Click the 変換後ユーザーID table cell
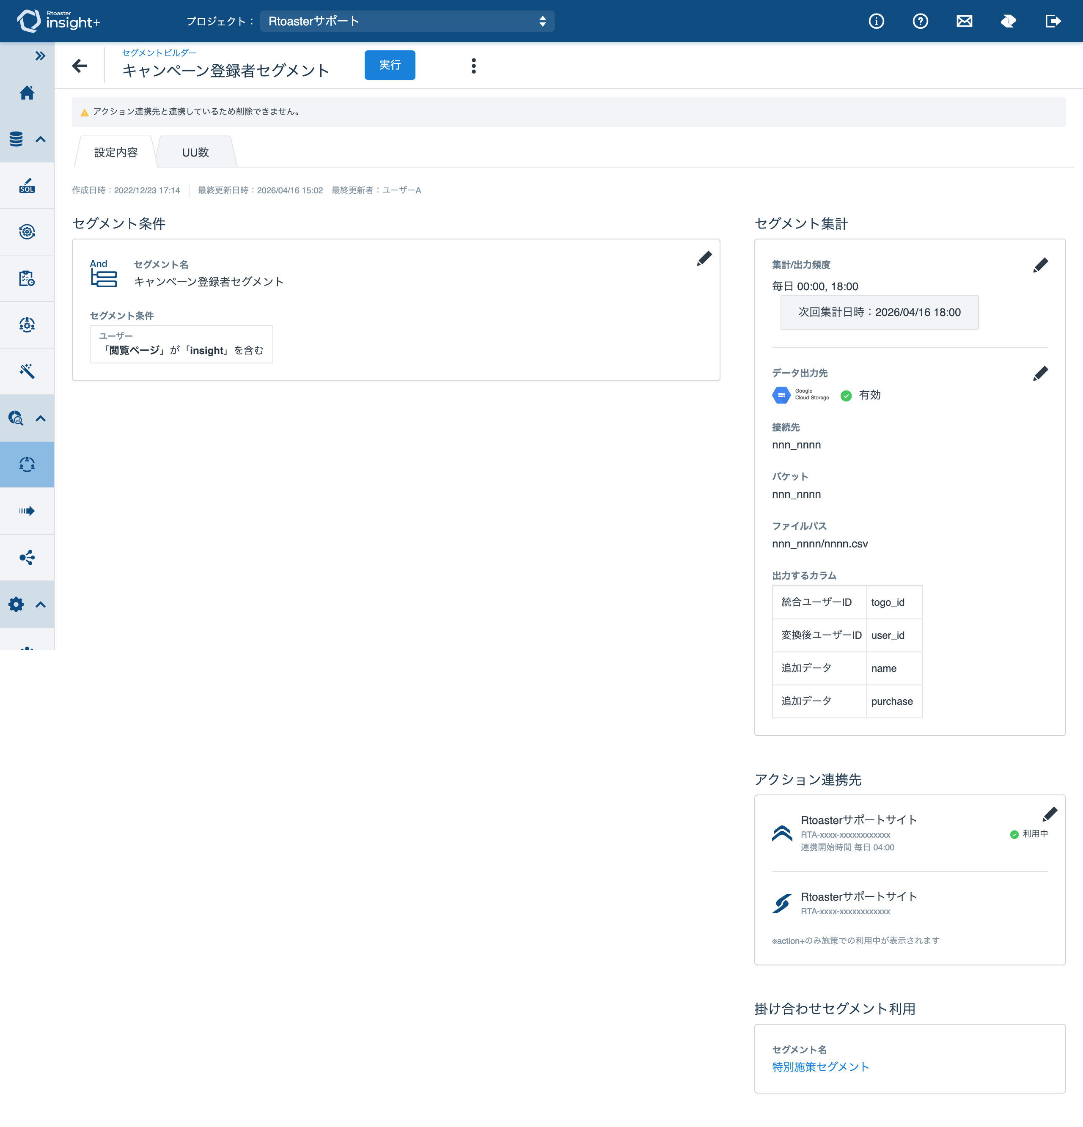Screen dimensions: 1083x1127 point(819,635)
